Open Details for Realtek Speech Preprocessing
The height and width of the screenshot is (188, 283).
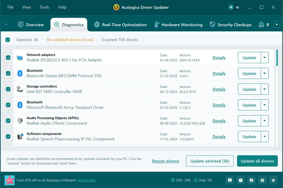click(219, 137)
